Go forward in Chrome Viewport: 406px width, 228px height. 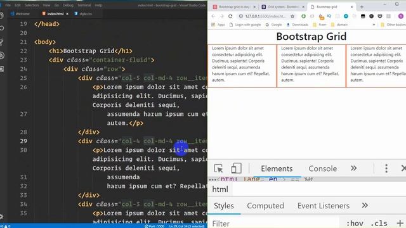tap(221, 16)
